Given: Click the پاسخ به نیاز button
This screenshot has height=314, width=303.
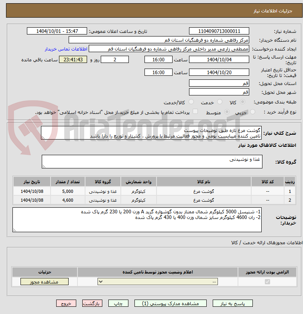Looking at the screenshot, I should click(232, 304).
